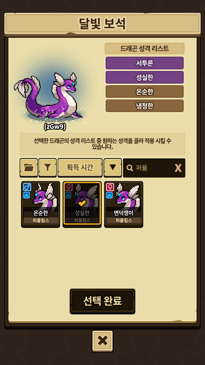Open the funnel filter button

[x=48, y=167]
